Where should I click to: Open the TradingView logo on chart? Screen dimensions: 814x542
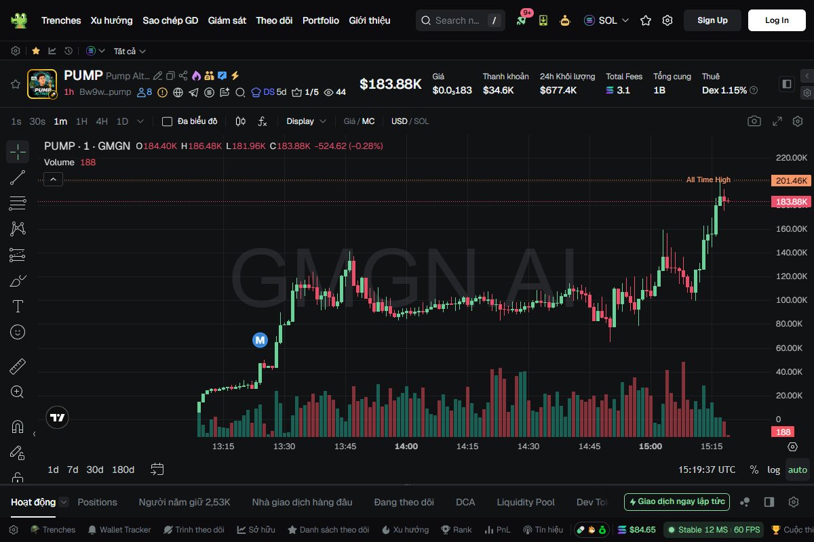(x=58, y=418)
